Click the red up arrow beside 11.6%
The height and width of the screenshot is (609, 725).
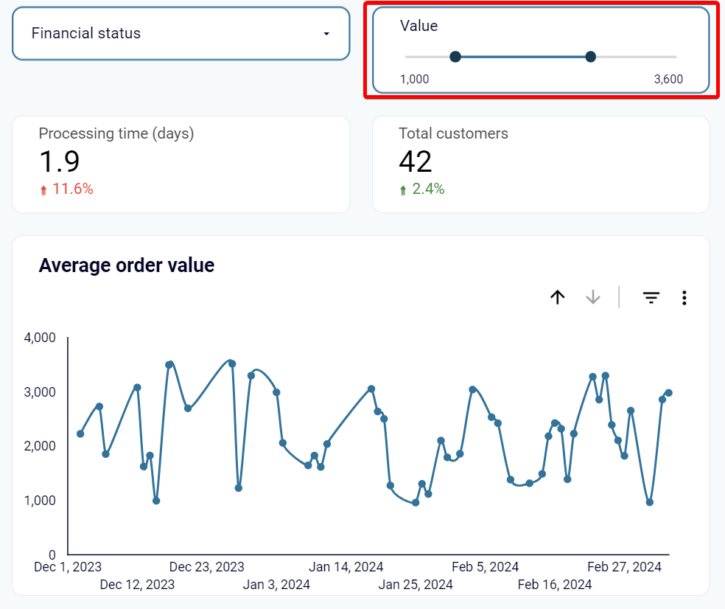click(43, 190)
